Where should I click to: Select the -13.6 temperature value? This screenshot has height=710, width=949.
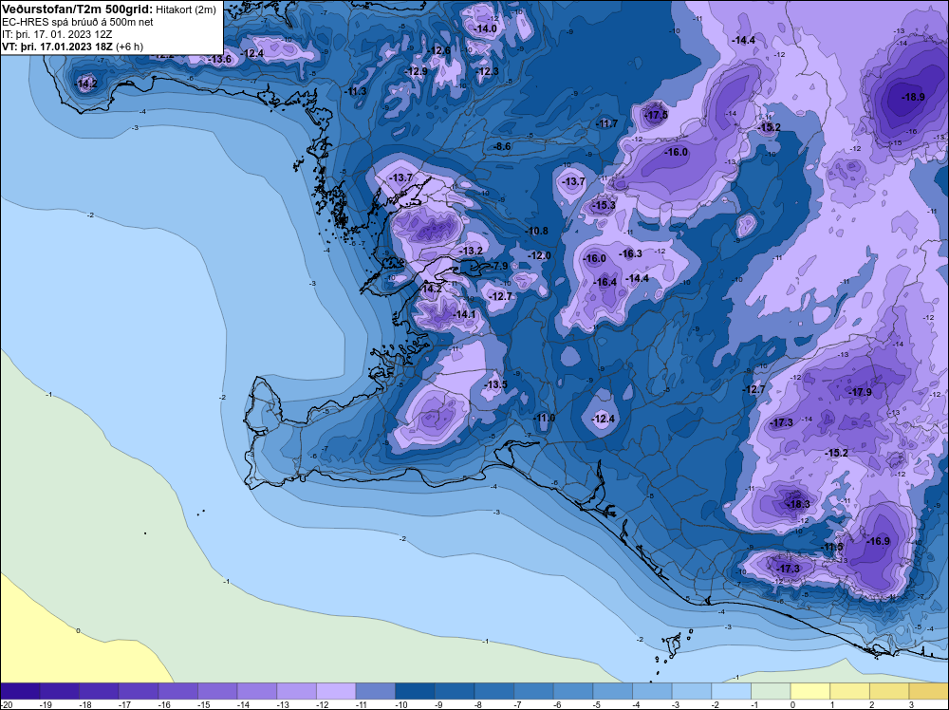[220, 59]
